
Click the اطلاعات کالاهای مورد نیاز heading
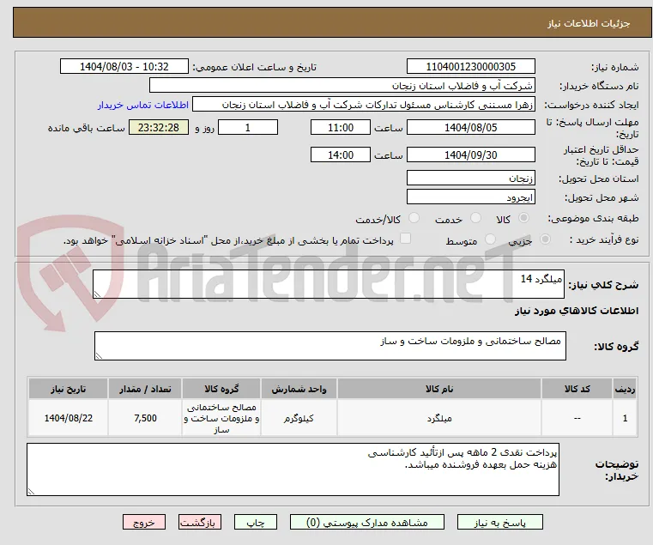coord(577,311)
